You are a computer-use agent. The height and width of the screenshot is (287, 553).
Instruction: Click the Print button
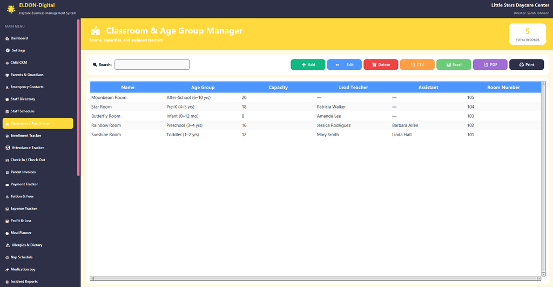[x=527, y=65]
